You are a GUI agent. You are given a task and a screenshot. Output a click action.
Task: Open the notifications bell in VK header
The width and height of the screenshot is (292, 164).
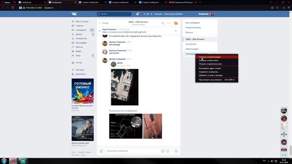coord(137,14)
